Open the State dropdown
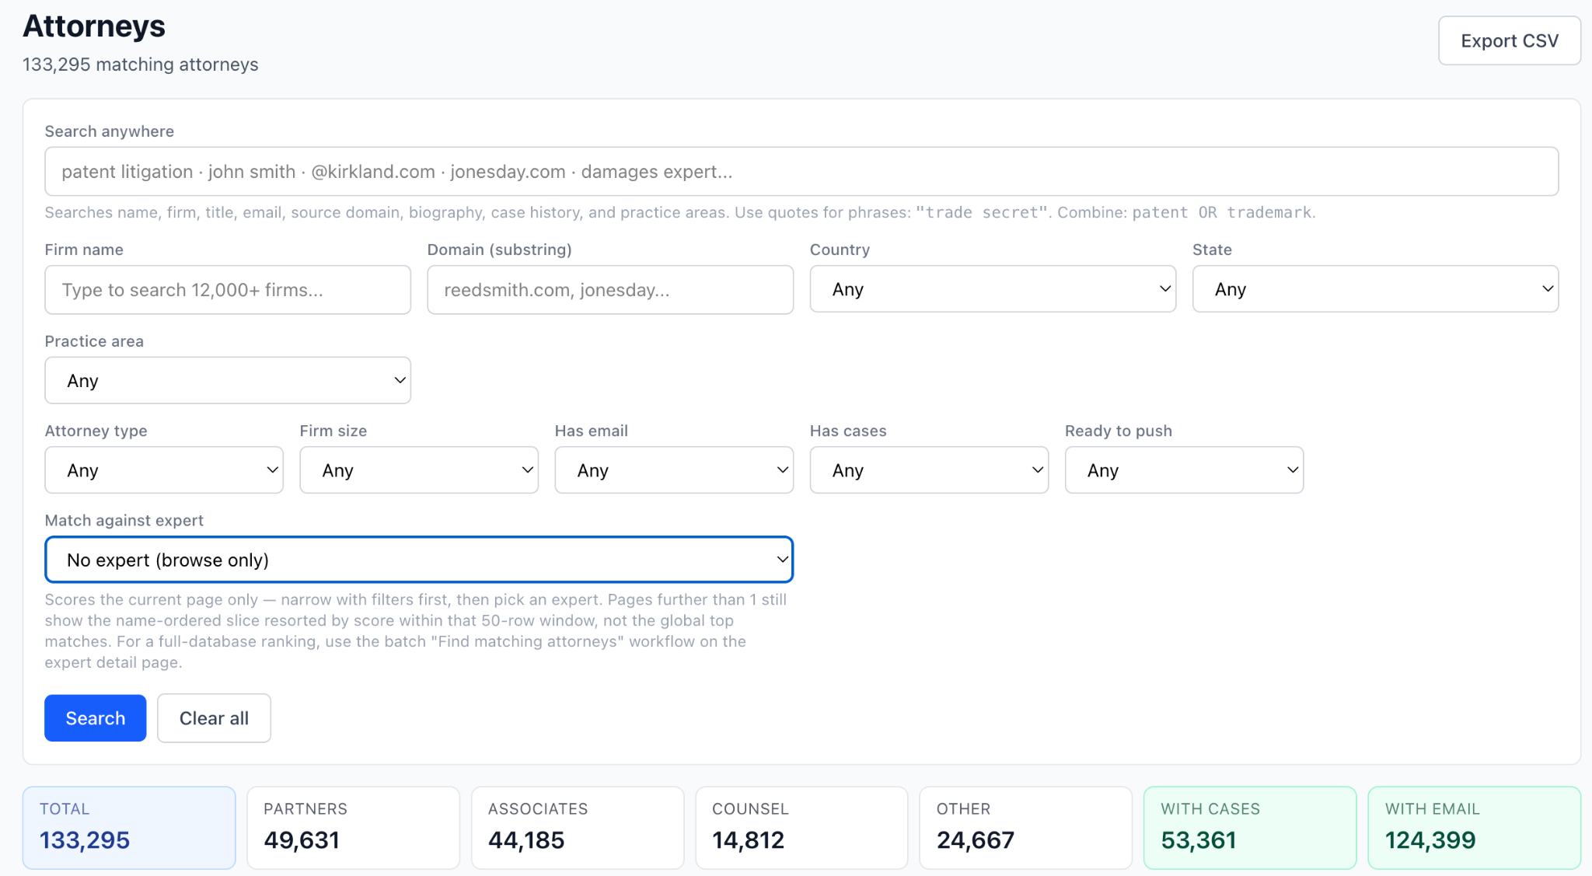The height and width of the screenshot is (876, 1592). tap(1375, 289)
